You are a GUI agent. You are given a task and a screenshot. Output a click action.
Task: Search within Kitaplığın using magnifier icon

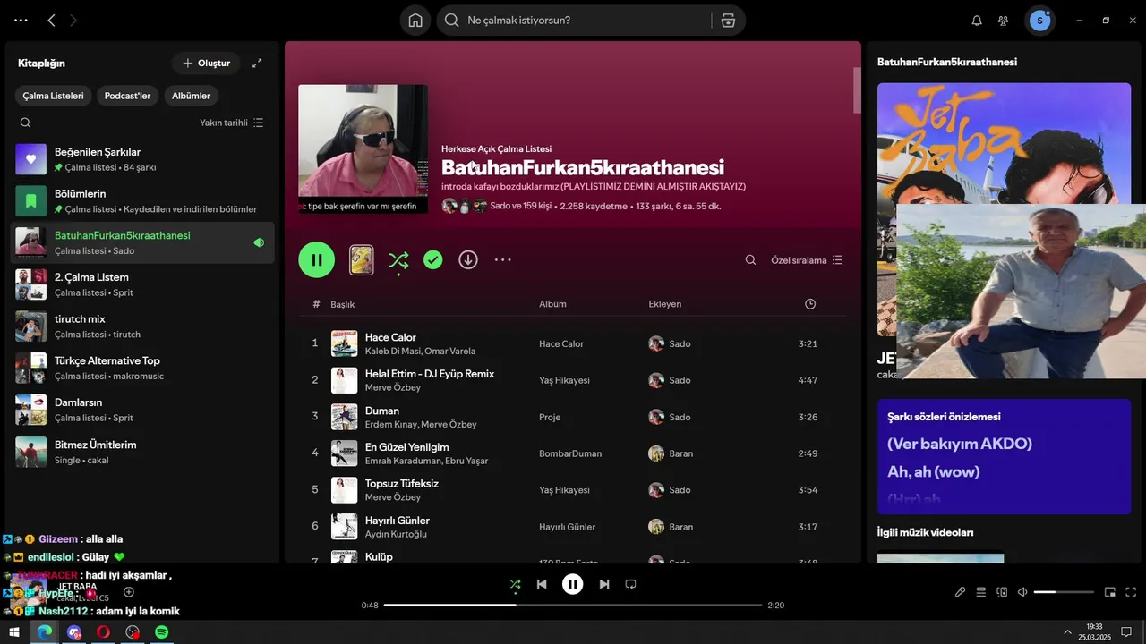(x=25, y=123)
